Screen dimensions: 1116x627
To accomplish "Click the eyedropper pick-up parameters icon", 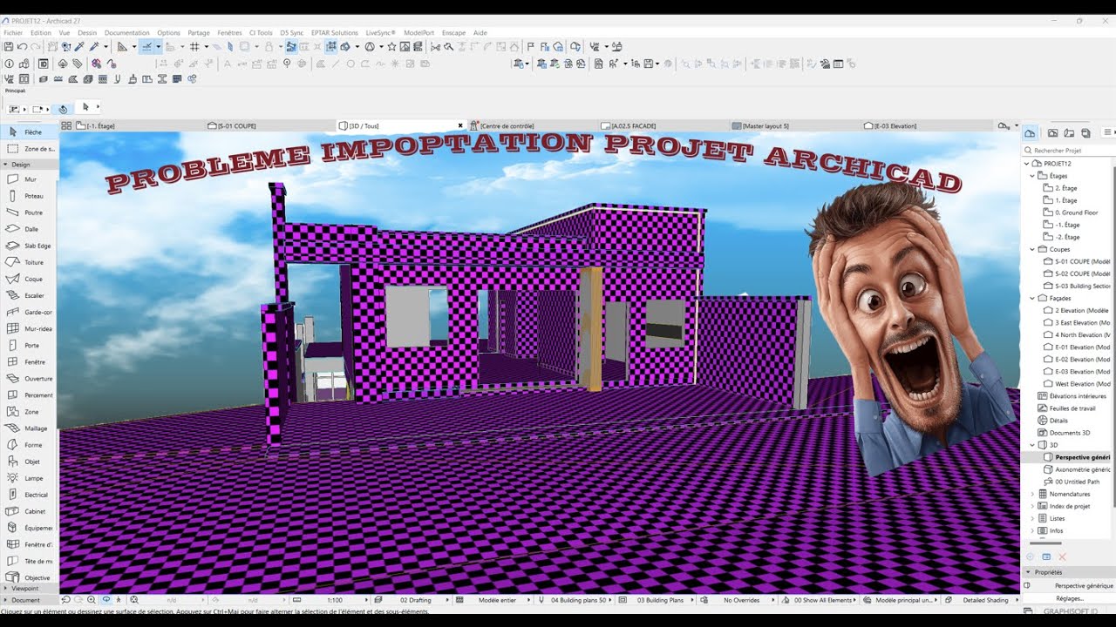I will point(79,47).
